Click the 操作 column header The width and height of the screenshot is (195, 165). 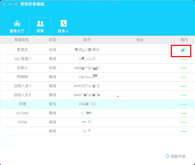[x=184, y=40]
